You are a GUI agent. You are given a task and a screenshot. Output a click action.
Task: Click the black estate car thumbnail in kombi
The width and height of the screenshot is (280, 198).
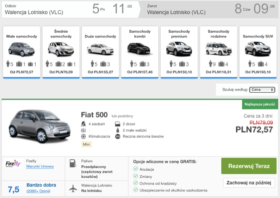[x=140, y=49]
